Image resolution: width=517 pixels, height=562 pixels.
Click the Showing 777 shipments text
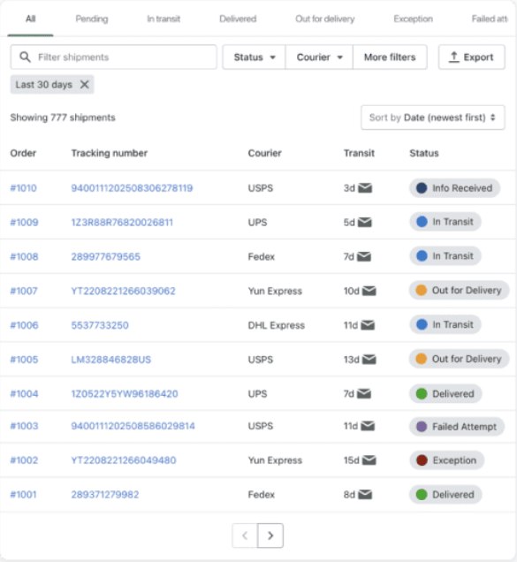63,118
